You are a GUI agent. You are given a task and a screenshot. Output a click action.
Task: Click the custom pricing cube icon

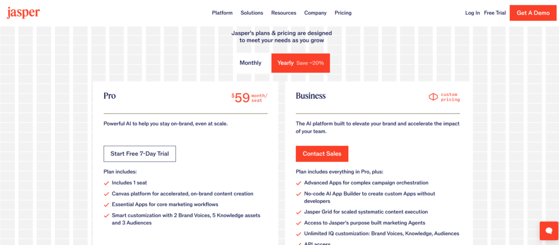point(433,97)
